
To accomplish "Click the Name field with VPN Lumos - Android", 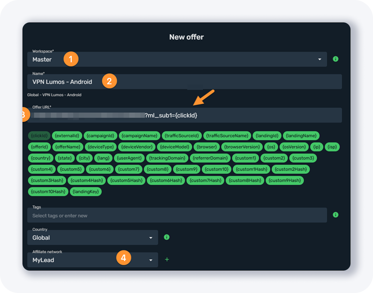I will (x=184, y=82).
